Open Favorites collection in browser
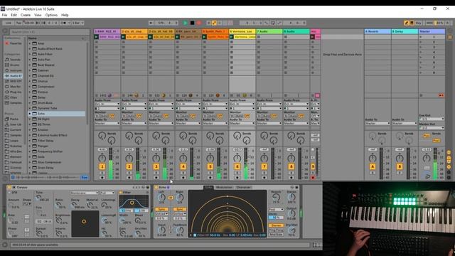 tap(13, 43)
